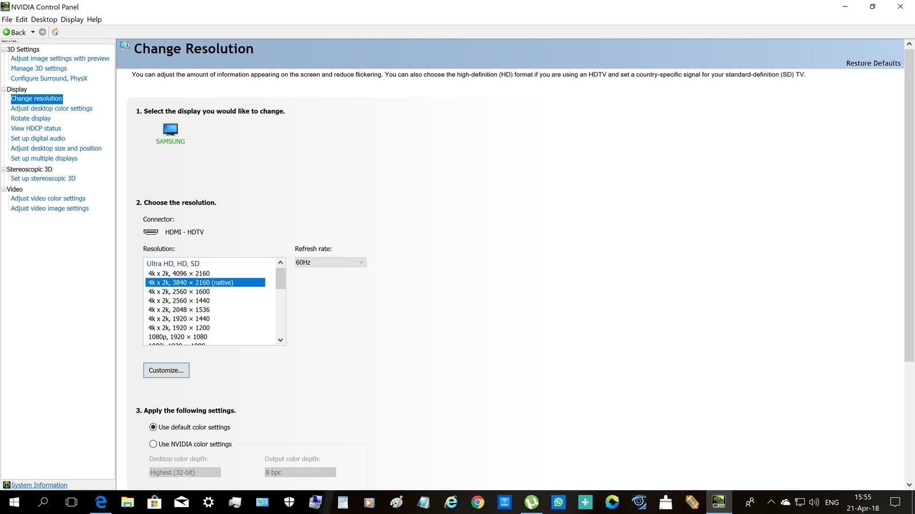Click NVIDIA Control Panel taskbar icon
Viewport: 915px width, 514px height.
click(x=719, y=502)
